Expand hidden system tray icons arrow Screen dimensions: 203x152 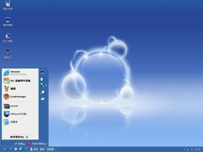[185, 149]
